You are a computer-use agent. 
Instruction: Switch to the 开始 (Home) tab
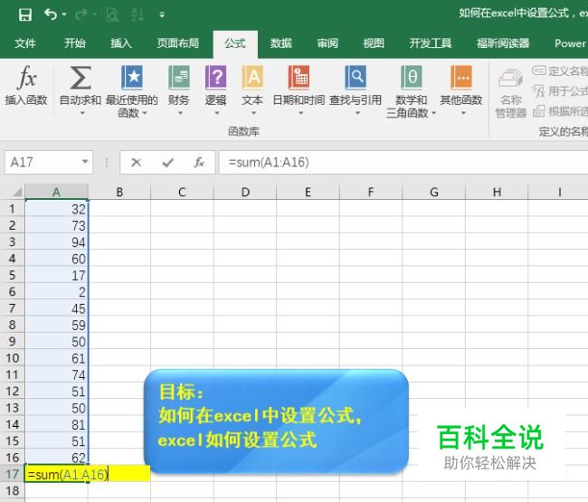(x=74, y=43)
